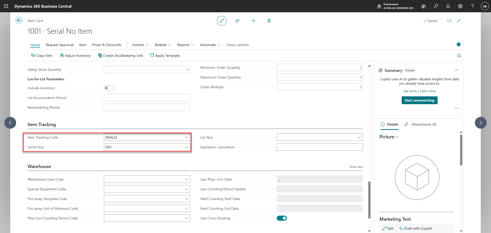Open the settings gear
Viewport: 491px width, 233px height.
[x=460, y=6]
